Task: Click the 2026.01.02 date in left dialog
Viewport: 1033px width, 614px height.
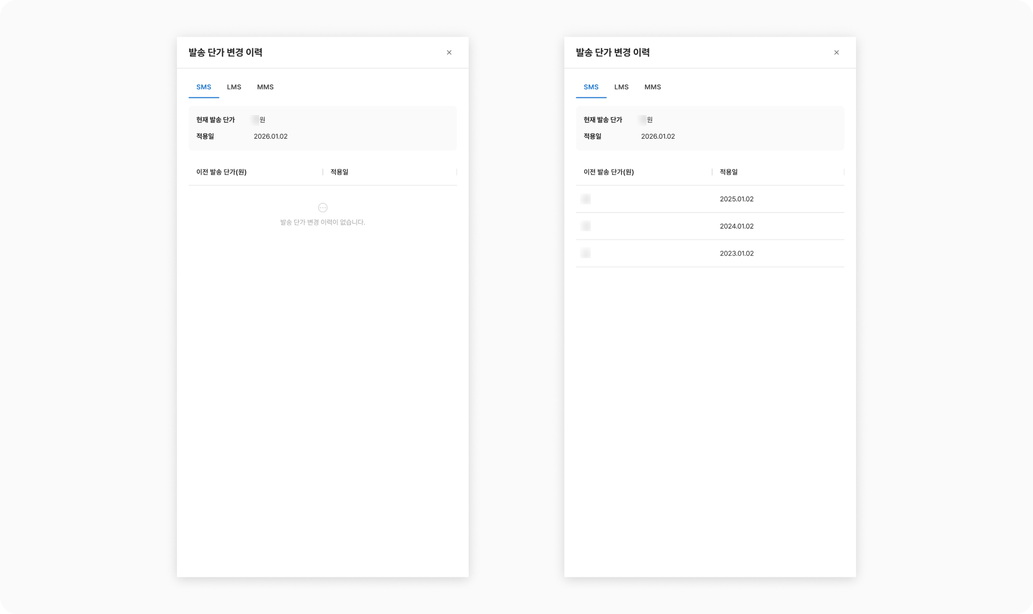Action: pyautogui.click(x=271, y=137)
